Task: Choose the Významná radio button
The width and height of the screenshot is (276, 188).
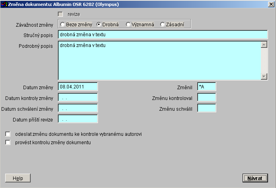Action: point(128,25)
